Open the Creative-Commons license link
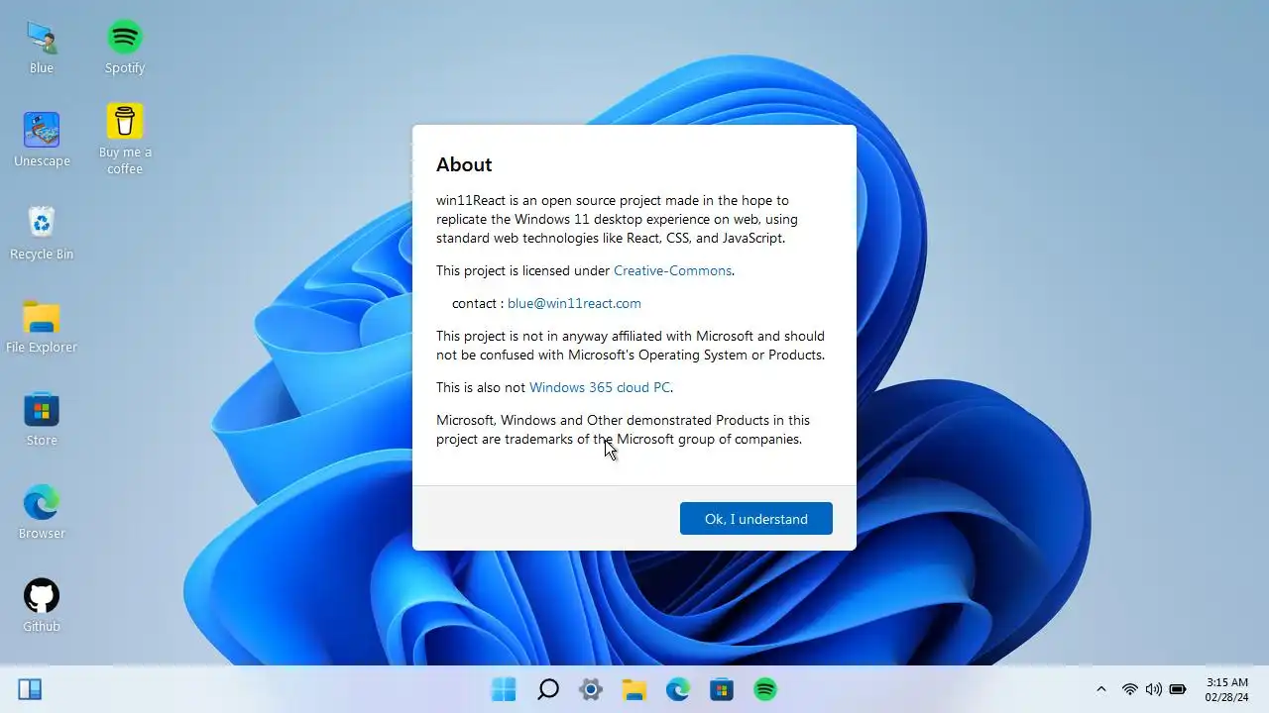This screenshot has height=713, width=1269. [672, 270]
